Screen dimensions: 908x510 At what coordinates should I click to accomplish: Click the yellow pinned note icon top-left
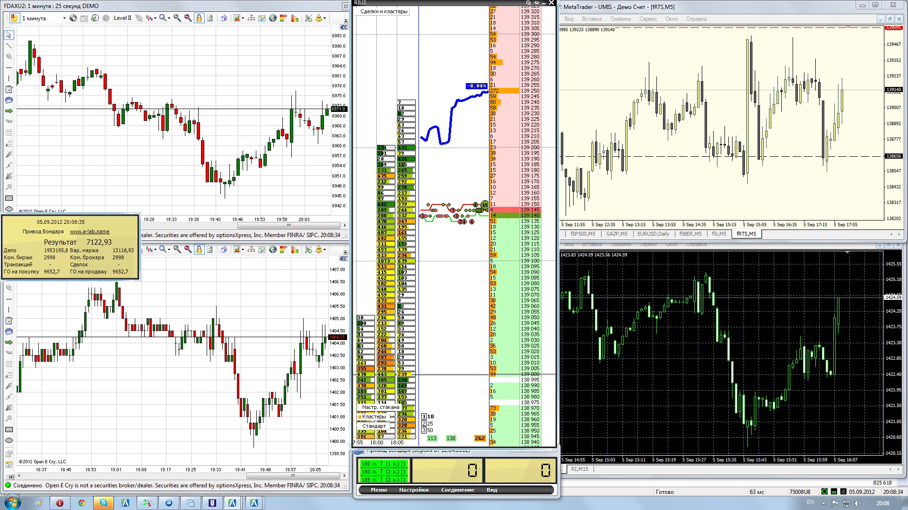click(x=14, y=18)
